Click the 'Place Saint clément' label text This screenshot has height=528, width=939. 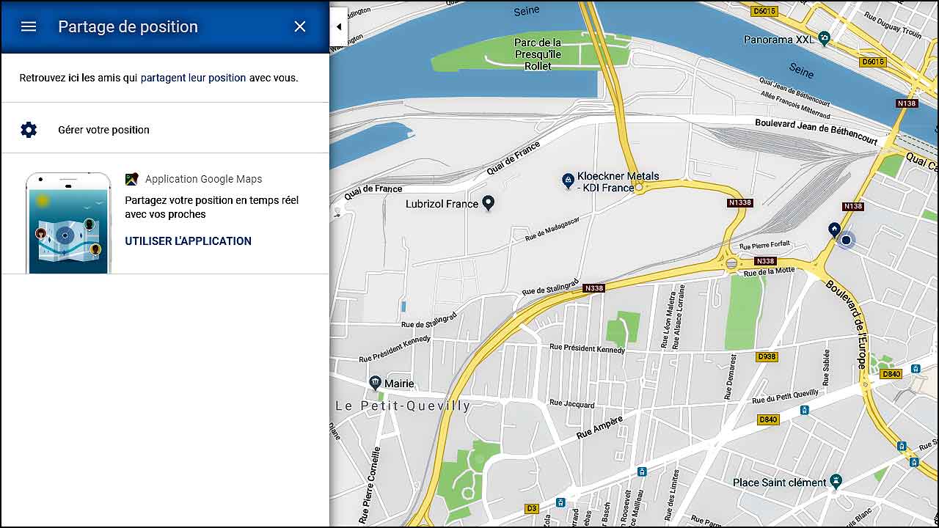779,483
